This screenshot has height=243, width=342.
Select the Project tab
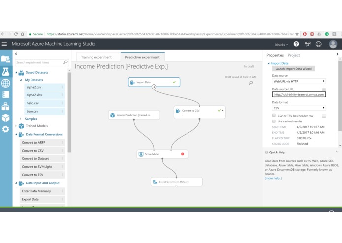[294, 55]
